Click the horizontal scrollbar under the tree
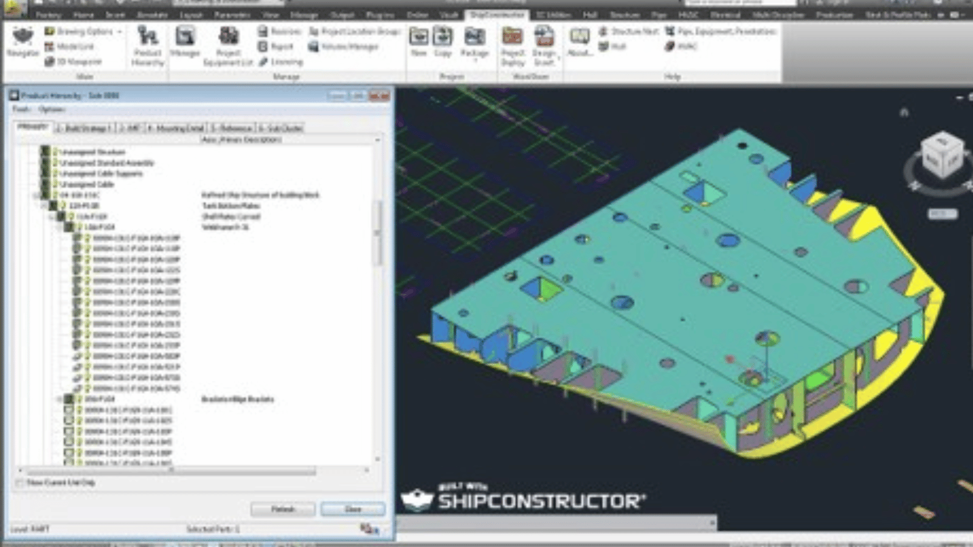 [170, 470]
